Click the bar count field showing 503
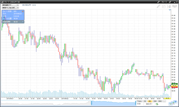The image size is (179, 107). point(149,104)
